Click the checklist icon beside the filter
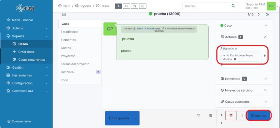 pyautogui.click(x=210, y=115)
